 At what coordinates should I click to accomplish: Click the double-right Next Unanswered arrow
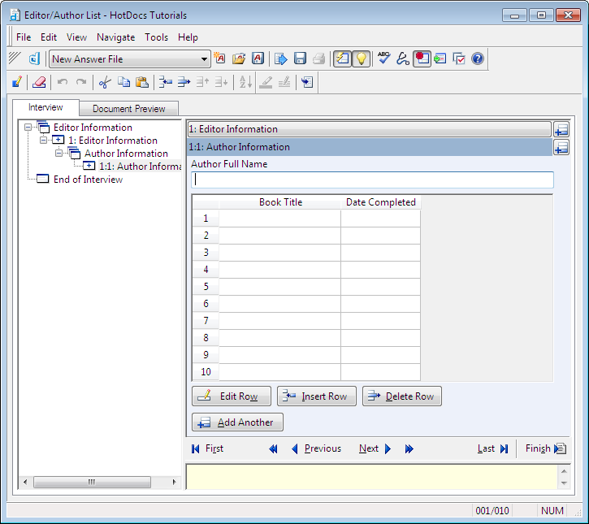[x=409, y=448]
